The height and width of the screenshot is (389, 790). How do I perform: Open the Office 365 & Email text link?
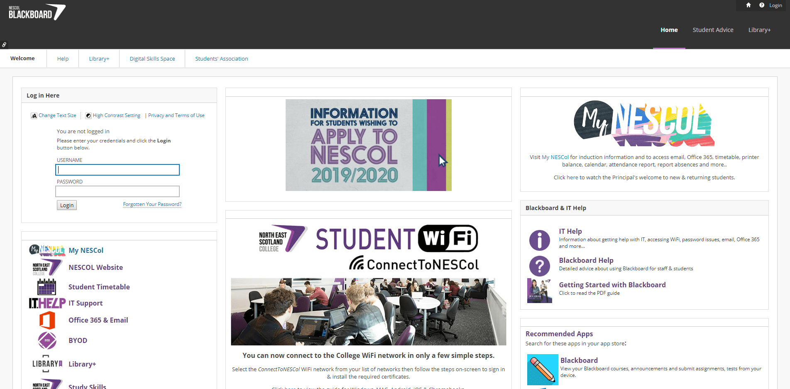click(98, 320)
